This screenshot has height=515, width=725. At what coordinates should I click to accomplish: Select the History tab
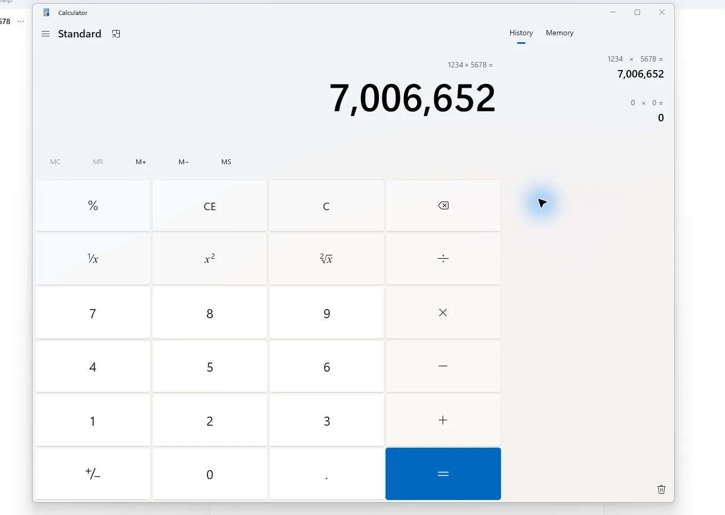point(521,33)
